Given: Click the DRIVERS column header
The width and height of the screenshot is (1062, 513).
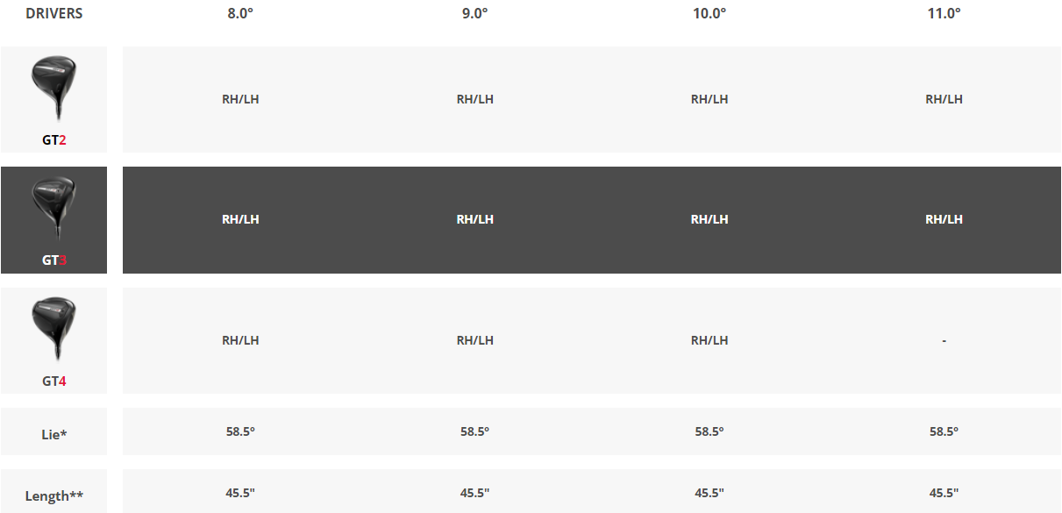Looking at the screenshot, I should tap(54, 14).
